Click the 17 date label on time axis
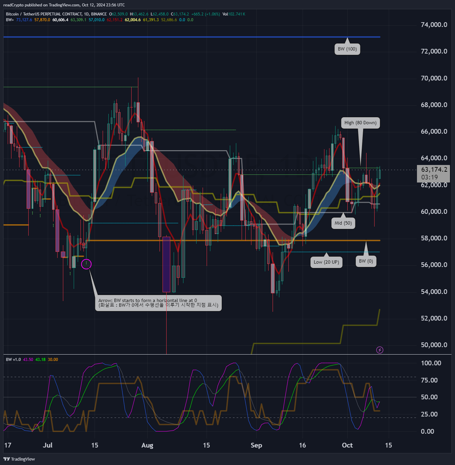The image size is (455, 465). 8,445
